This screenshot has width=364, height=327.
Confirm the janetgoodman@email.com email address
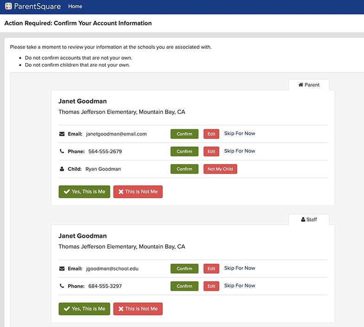point(184,134)
